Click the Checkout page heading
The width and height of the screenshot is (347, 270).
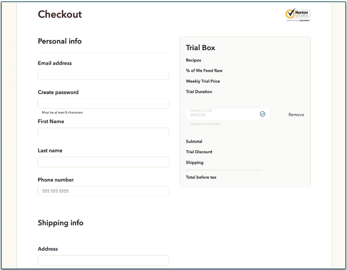(60, 14)
